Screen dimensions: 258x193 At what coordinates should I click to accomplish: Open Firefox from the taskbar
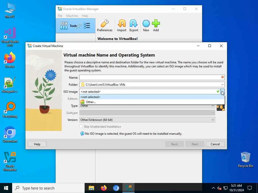pos(104,188)
